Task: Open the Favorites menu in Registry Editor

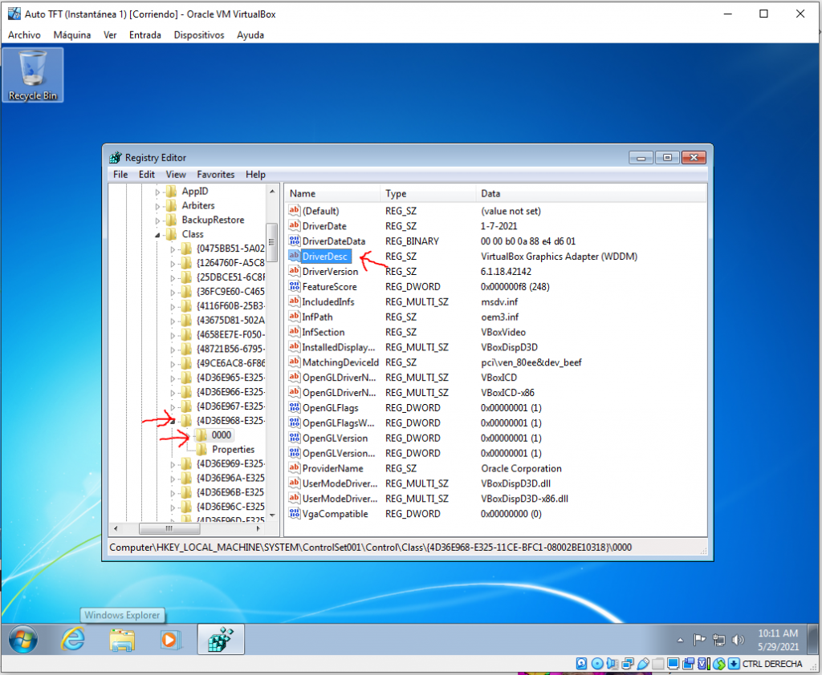Action: [x=216, y=174]
